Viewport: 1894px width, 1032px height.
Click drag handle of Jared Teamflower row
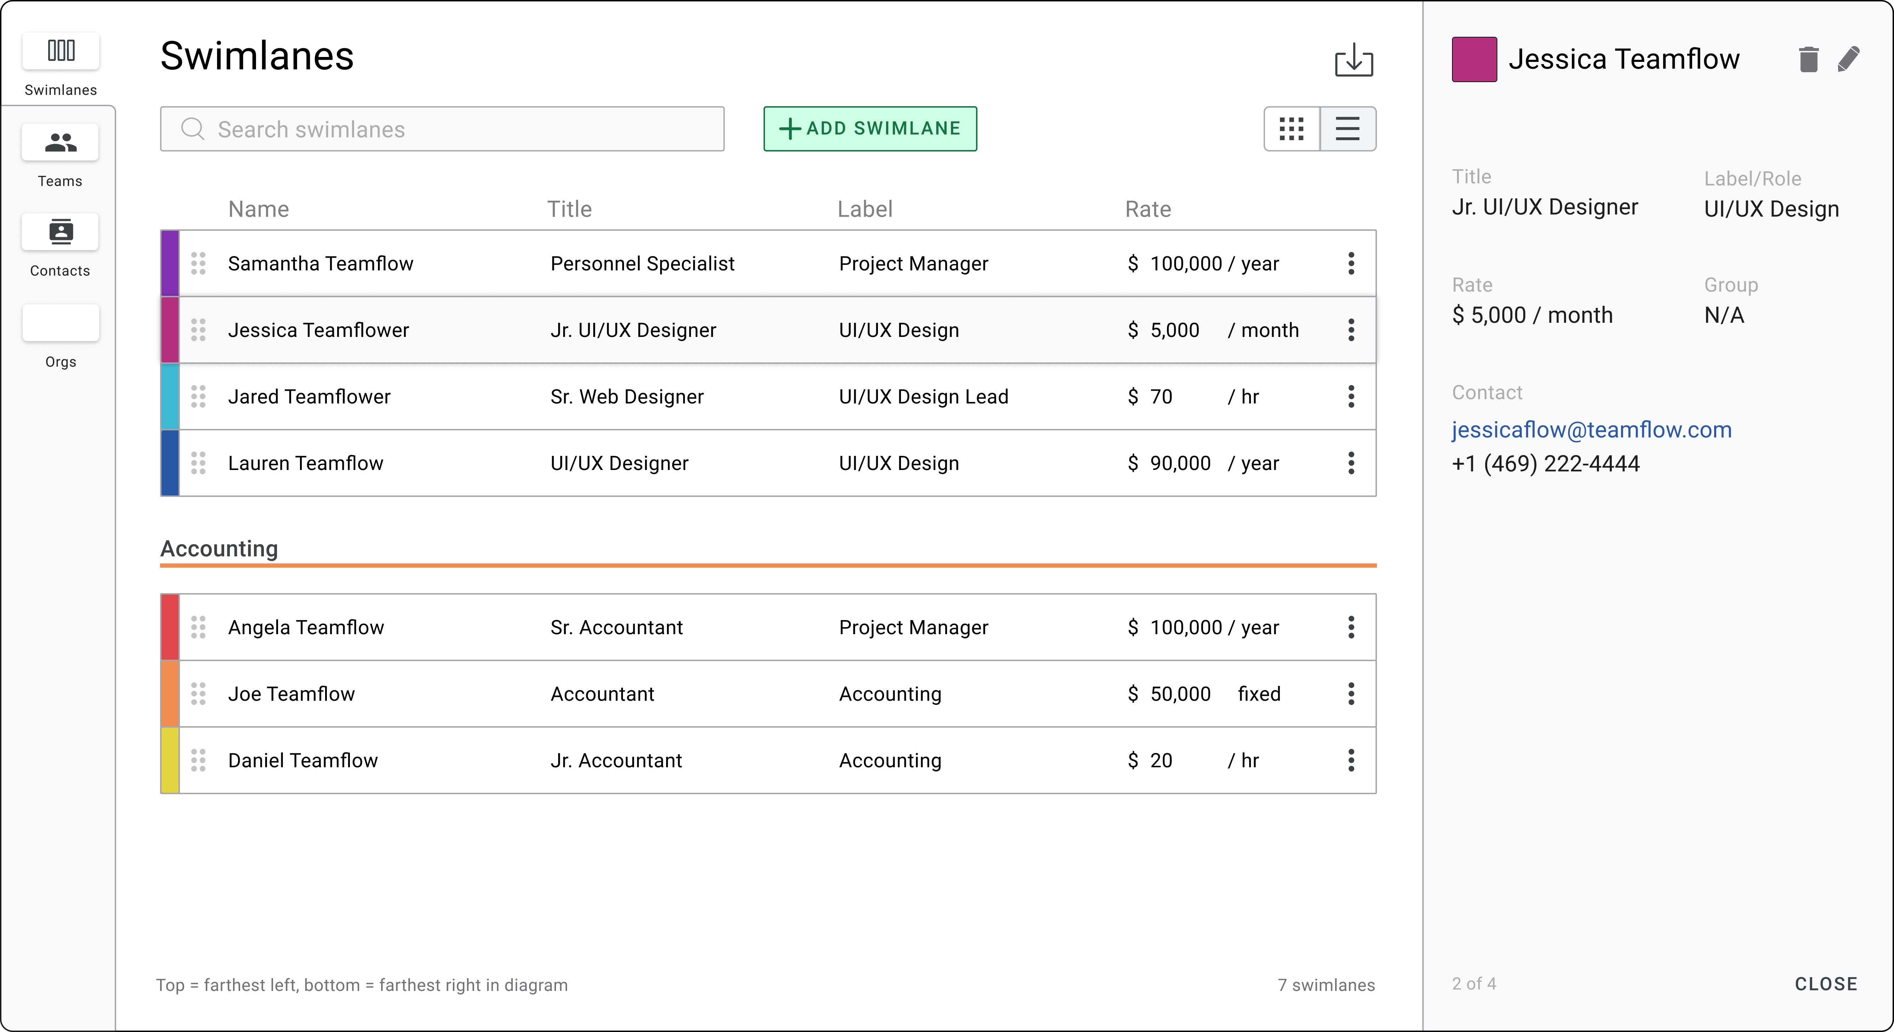pyautogui.click(x=199, y=397)
